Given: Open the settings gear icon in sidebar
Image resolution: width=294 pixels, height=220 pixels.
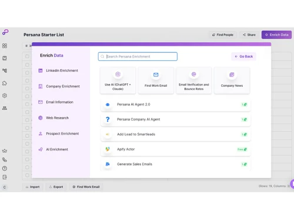Looking at the screenshot, I should click(5, 96).
